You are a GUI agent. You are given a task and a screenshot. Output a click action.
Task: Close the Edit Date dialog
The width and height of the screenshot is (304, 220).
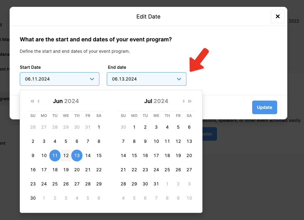click(277, 16)
